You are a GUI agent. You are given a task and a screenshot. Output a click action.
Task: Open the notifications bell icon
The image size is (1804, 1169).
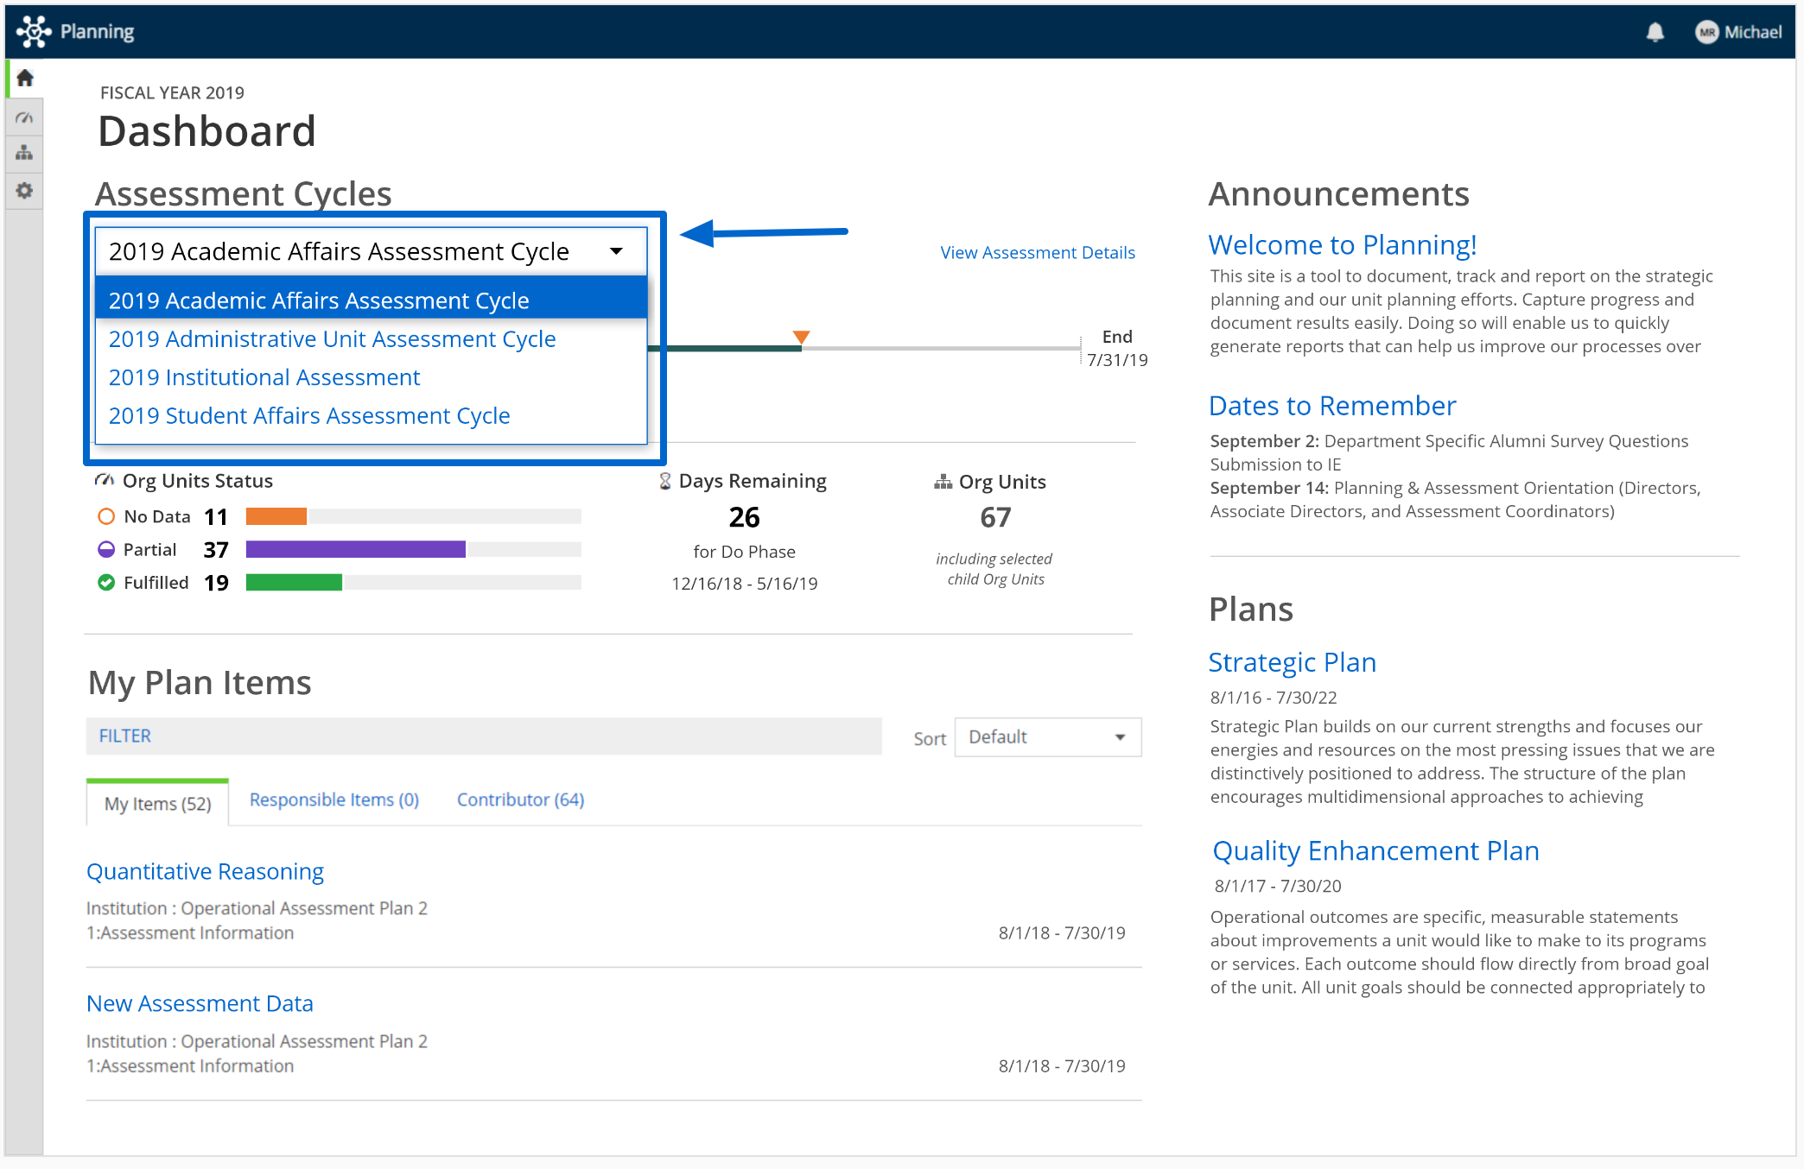point(1655,32)
